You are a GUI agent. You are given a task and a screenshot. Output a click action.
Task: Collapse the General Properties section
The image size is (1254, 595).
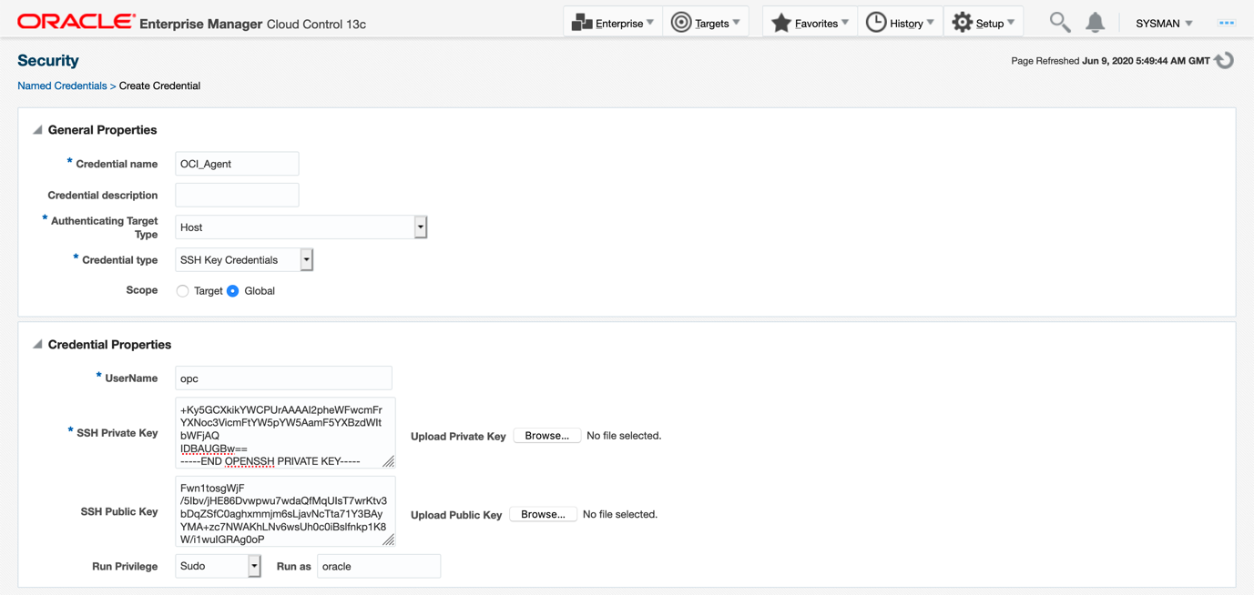[37, 130]
